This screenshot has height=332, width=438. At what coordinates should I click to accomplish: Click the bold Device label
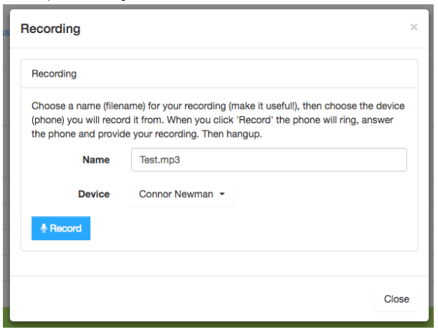coord(94,194)
